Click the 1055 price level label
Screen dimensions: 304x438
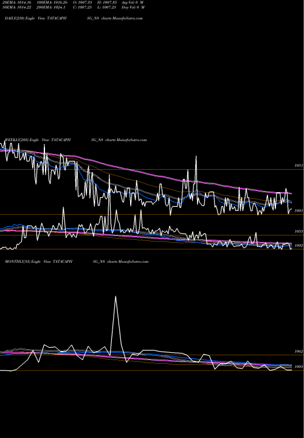(299, 232)
